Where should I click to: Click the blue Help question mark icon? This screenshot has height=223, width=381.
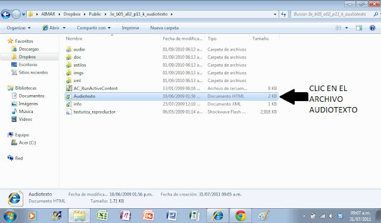[372, 28]
